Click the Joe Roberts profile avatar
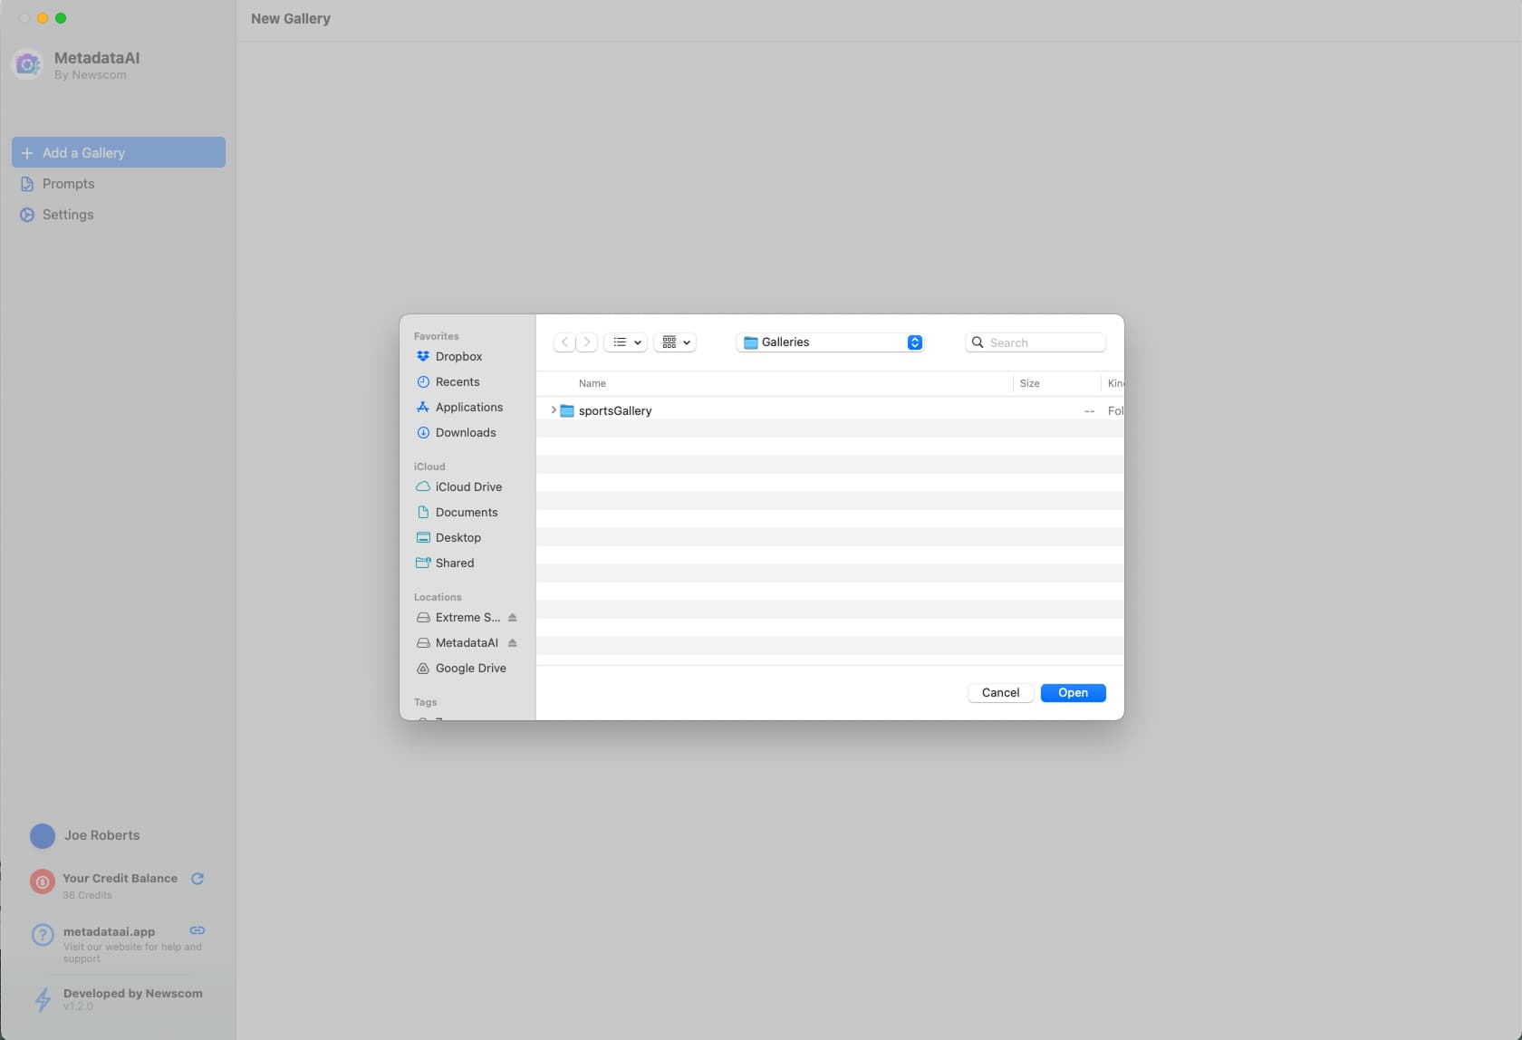Viewport: 1522px width, 1040px height. coord(43,836)
